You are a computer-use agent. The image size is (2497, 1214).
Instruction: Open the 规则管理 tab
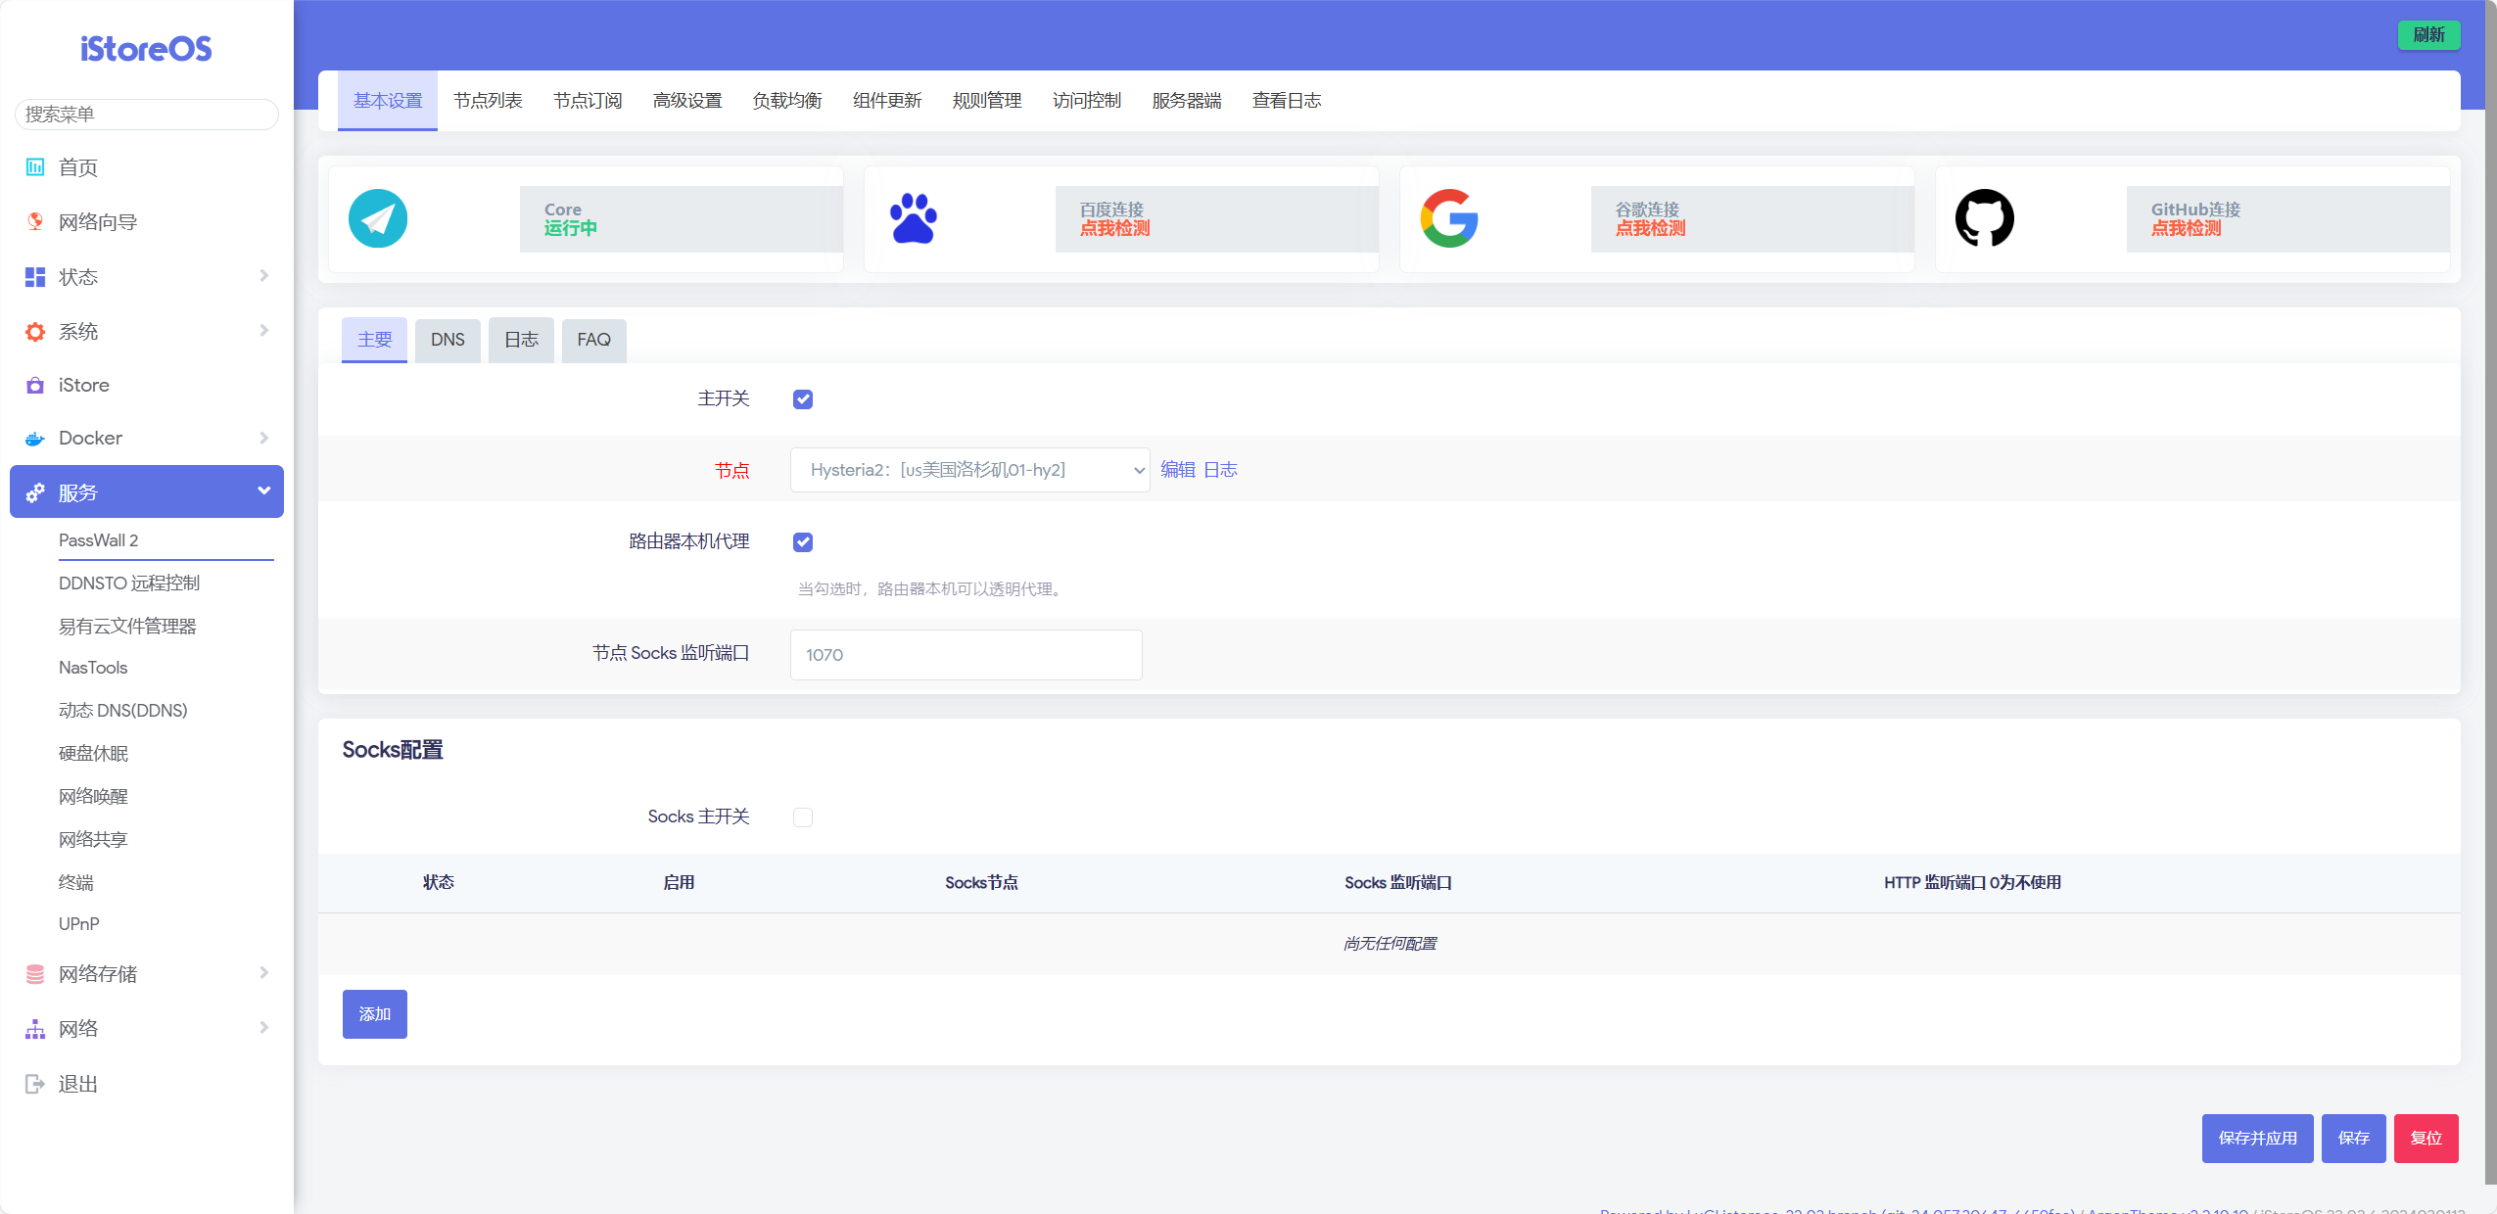(987, 101)
